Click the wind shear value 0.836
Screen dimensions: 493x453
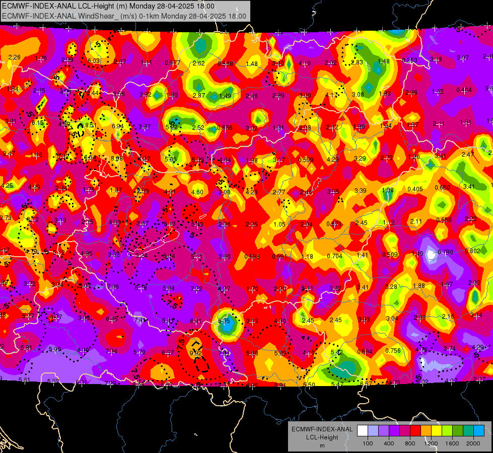tap(225, 128)
